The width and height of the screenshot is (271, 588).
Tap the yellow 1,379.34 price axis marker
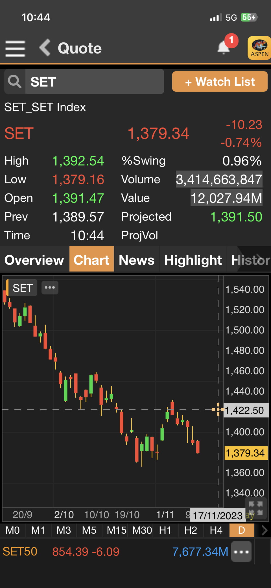pyautogui.click(x=246, y=453)
